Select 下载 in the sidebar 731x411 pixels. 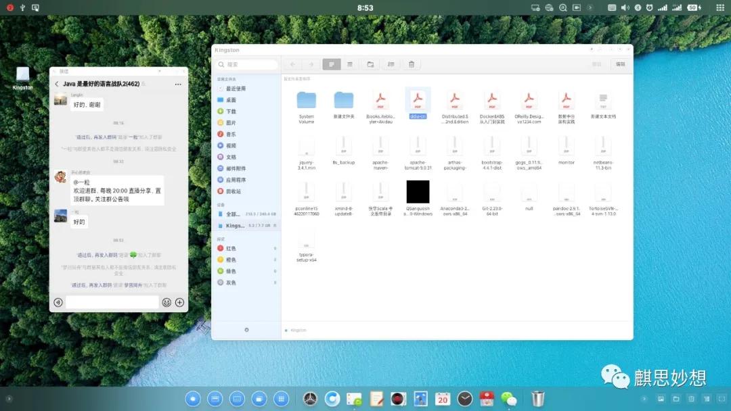click(231, 111)
